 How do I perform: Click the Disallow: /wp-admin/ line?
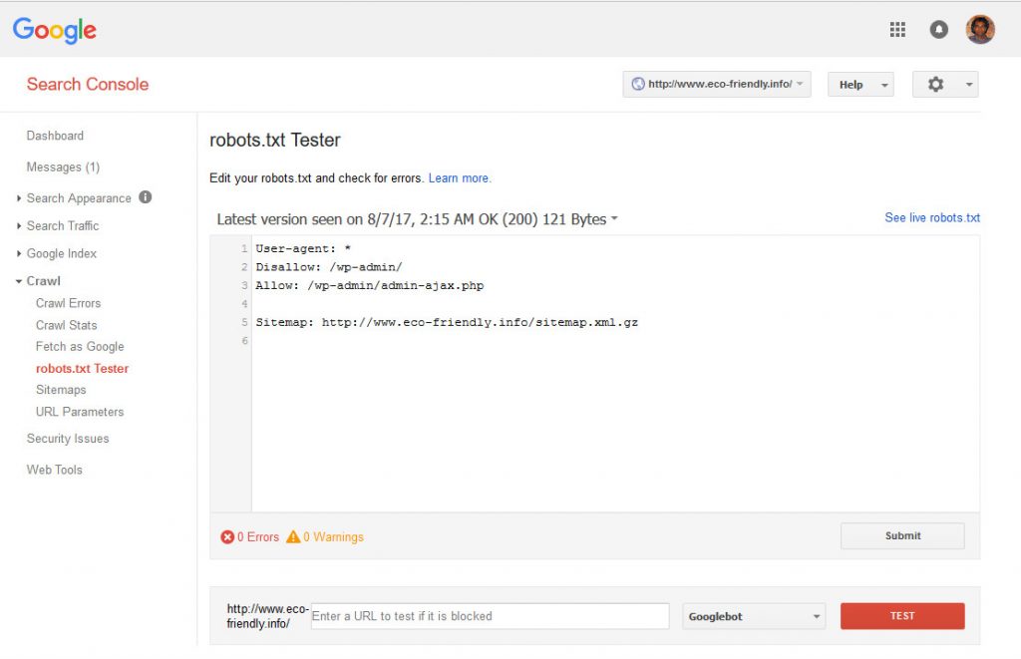329,267
